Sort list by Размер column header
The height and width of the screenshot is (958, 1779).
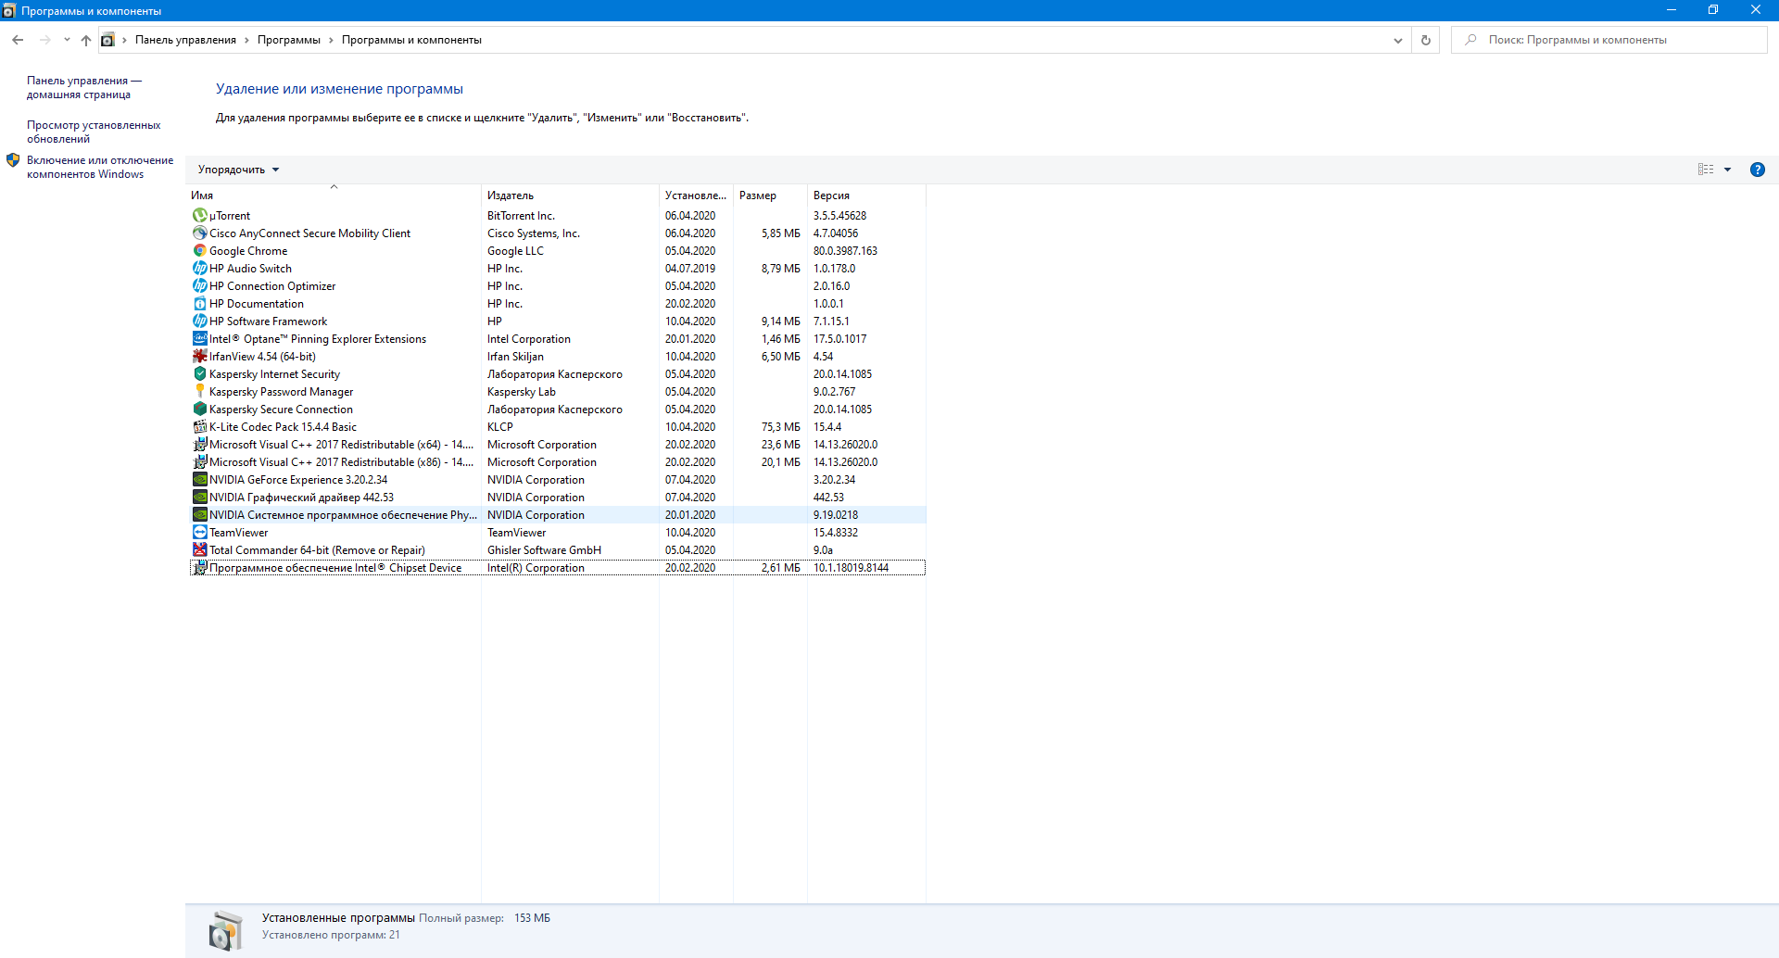pyautogui.click(x=770, y=195)
